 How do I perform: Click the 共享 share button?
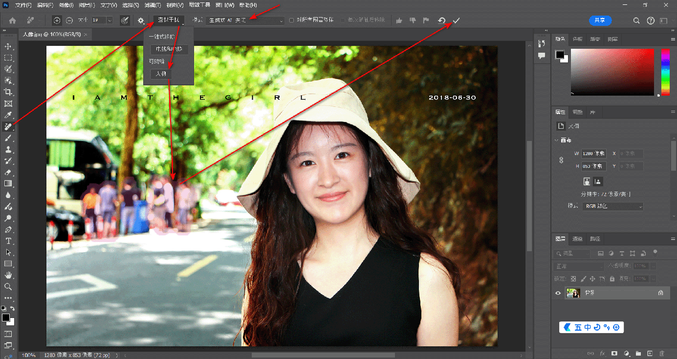coord(600,20)
